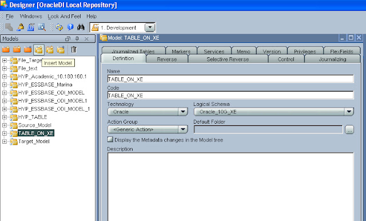Expand the HYP_TABLE tree node
The width and height of the screenshot is (366, 221).
click(4, 117)
